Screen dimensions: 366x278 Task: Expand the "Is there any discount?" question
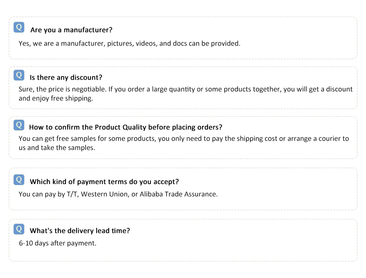click(x=66, y=78)
